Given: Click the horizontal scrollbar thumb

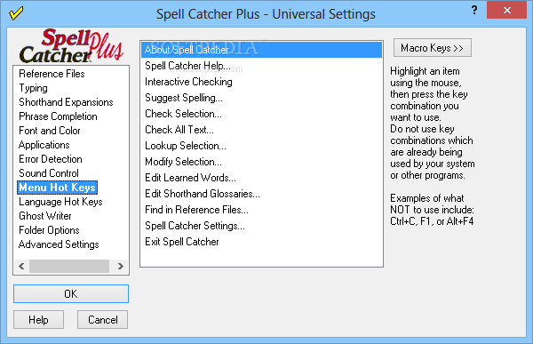Looking at the screenshot, I should [x=69, y=266].
